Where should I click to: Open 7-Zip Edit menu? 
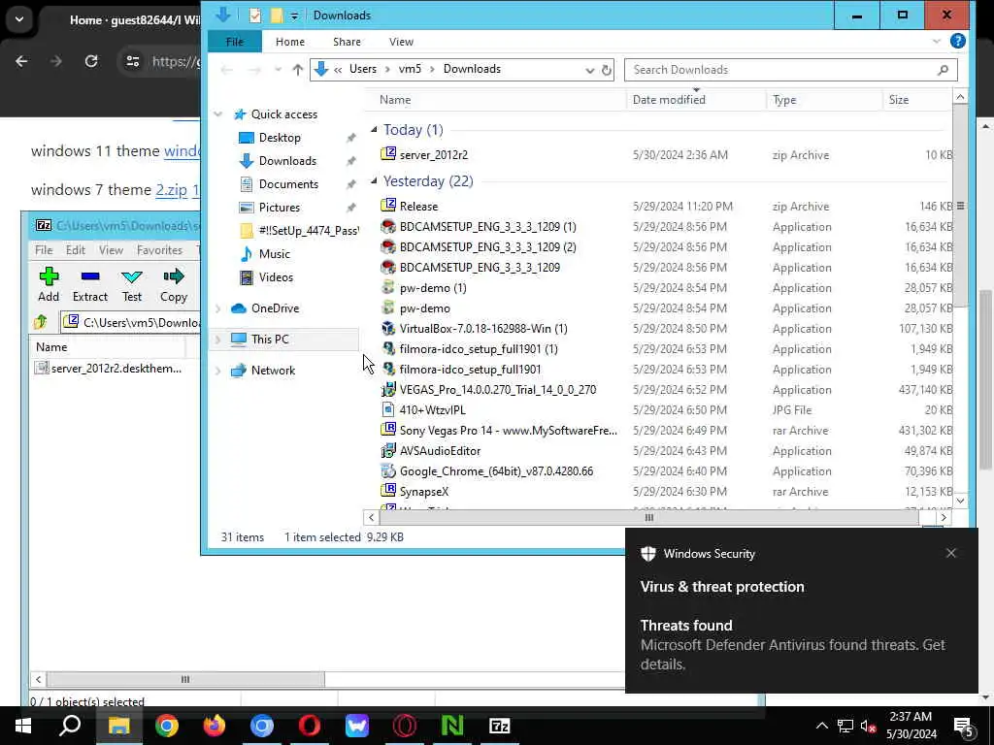pos(76,250)
